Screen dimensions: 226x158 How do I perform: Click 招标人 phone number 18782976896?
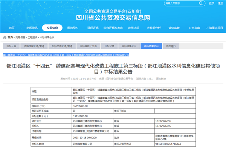pos(163,126)
